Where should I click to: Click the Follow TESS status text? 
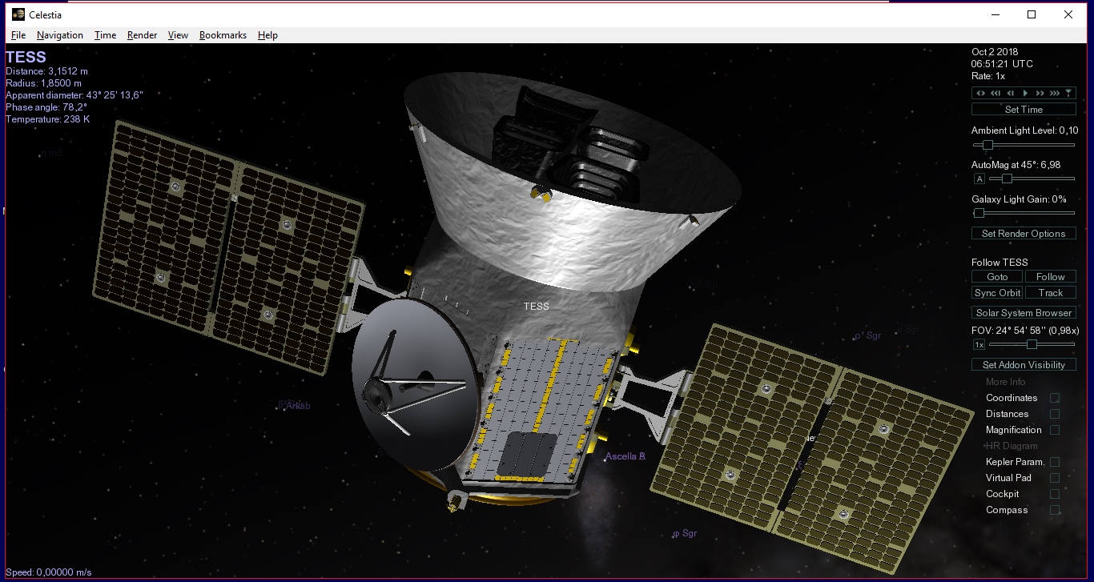pos(999,263)
